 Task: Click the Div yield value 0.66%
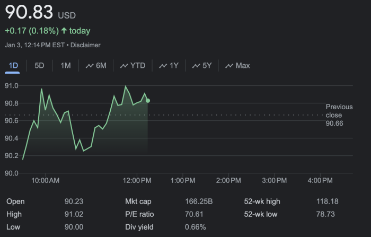pos(195,227)
